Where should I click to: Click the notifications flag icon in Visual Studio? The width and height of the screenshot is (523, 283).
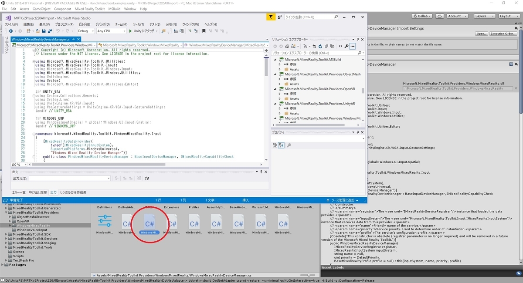point(271,17)
